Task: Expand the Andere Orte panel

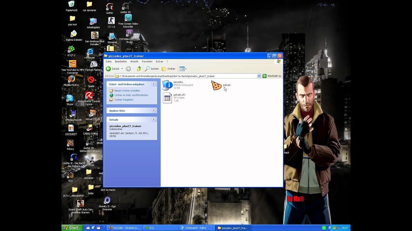Action: [x=154, y=110]
